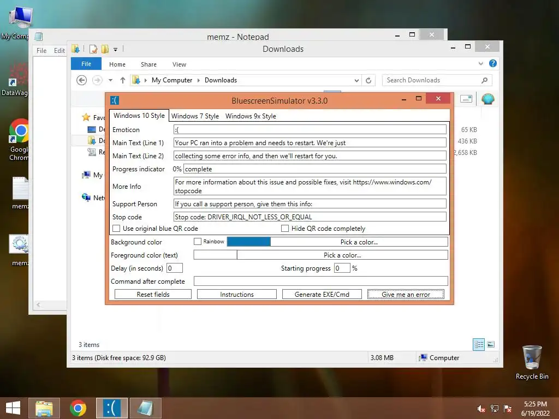559x419 pixels.
Task: Go back in Downloads explorer
Action: tap(82, 80)
